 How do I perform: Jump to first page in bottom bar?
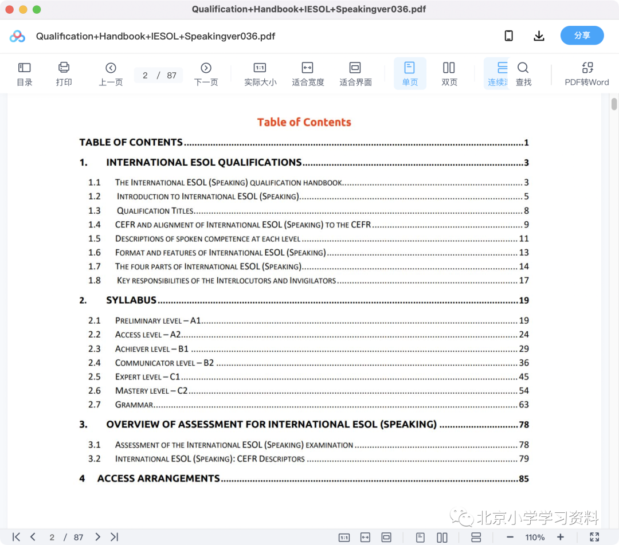point(16,537)
